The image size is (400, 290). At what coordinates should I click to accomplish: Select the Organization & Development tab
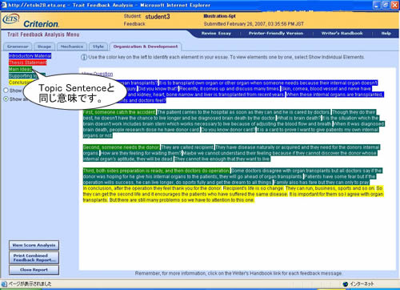[146, 46]
